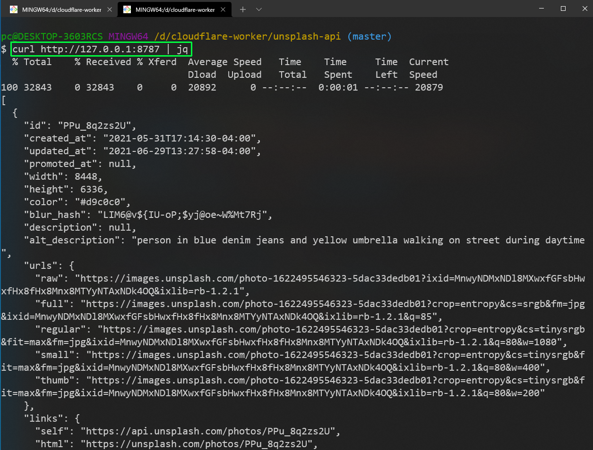
Task: Open the "html" unsplash.com/photos URL
Action: [197, 444]
